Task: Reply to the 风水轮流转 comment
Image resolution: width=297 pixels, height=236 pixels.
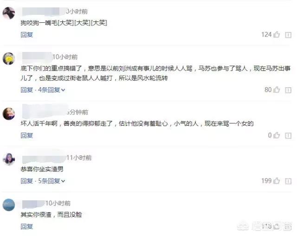Action: pos(27,90)
